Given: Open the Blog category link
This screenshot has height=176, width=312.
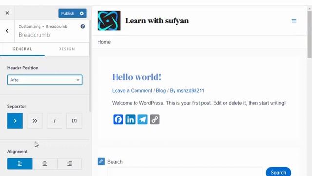Looking at the screenshot, I should click(x=161, y=91).
